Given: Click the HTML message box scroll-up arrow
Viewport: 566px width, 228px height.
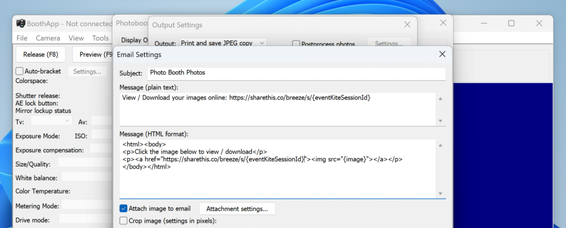Looking at the screenshot, I should [x=440, y=145].
